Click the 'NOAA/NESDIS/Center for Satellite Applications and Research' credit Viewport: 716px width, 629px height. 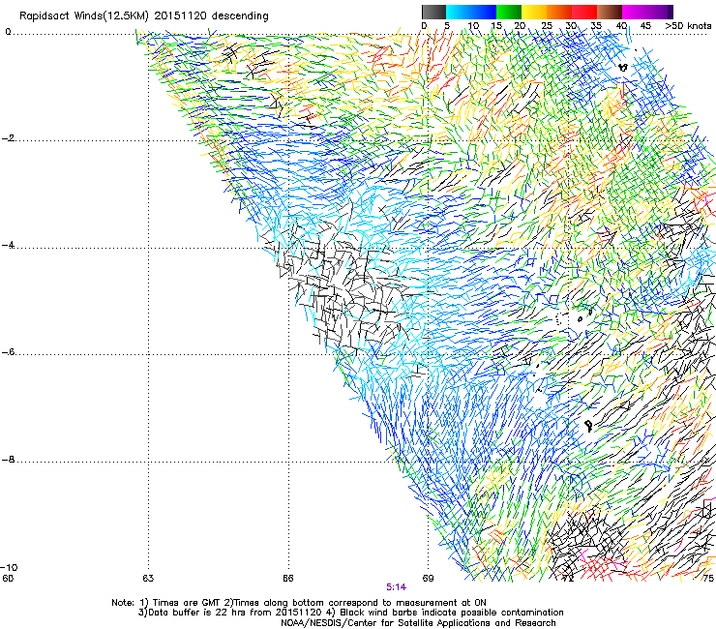[x=418, y=622]
